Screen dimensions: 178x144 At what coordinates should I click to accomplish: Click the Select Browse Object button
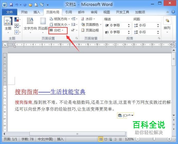tap(174, 124)
